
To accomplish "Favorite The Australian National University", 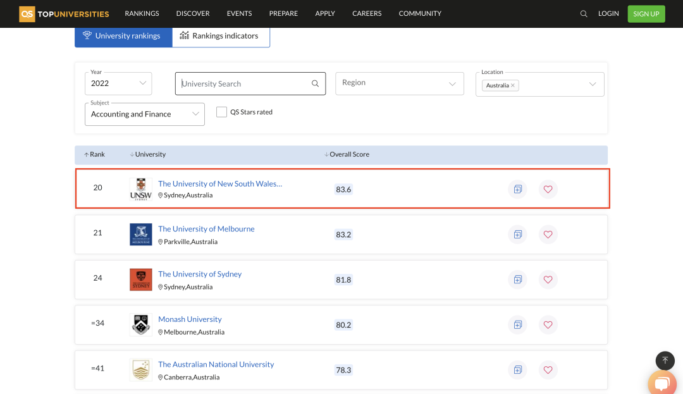I will point(548,370).
